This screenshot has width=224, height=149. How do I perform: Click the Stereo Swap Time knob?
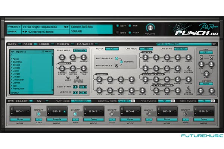coord(178,90)
